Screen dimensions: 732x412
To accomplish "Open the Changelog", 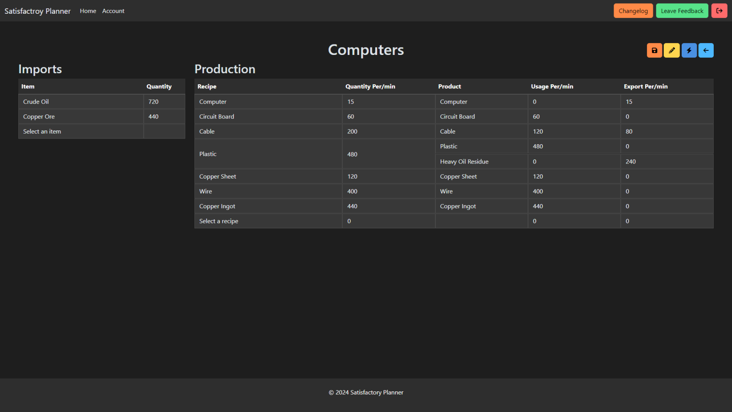I will pos(633,11).
